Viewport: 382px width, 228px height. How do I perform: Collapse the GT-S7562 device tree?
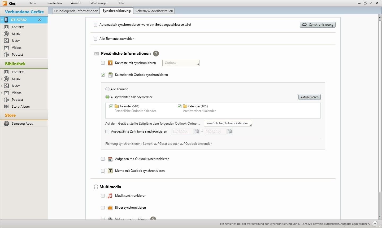[x=2, y=20]
